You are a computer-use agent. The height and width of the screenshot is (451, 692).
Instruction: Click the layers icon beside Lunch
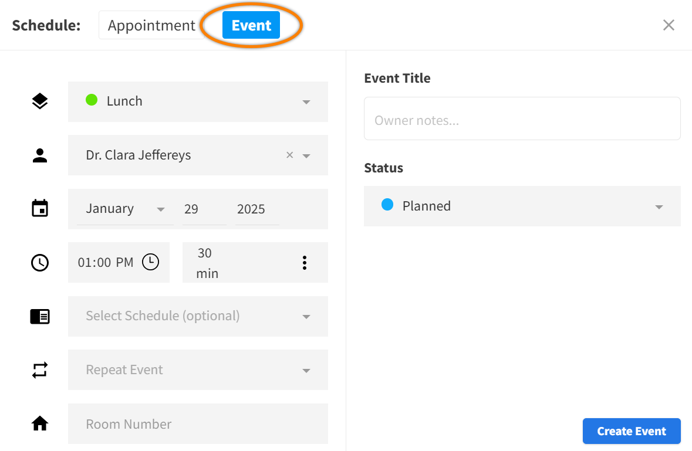(x=40, y=101)
